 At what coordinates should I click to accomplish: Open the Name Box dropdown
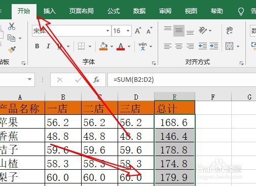pyautogui.click(x=30, y=79)
